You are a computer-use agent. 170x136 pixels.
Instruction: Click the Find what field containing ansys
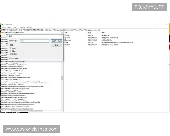click(x=34, y=41)
